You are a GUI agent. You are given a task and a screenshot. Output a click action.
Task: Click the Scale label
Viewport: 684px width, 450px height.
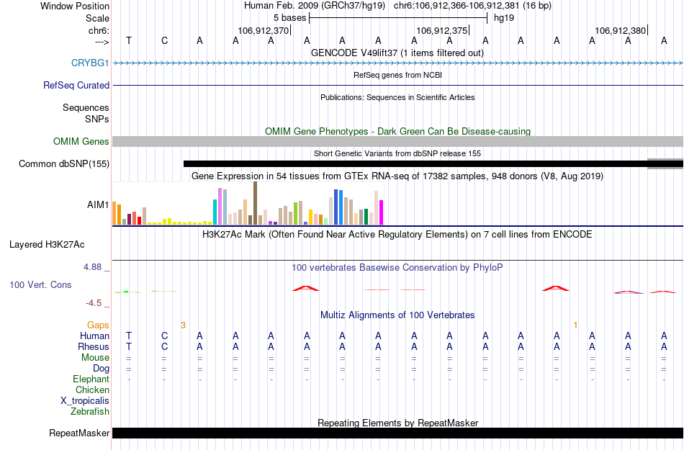click(x=97, y=18)
